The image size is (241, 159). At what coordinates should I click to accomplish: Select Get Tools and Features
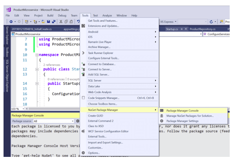point(103,20)
